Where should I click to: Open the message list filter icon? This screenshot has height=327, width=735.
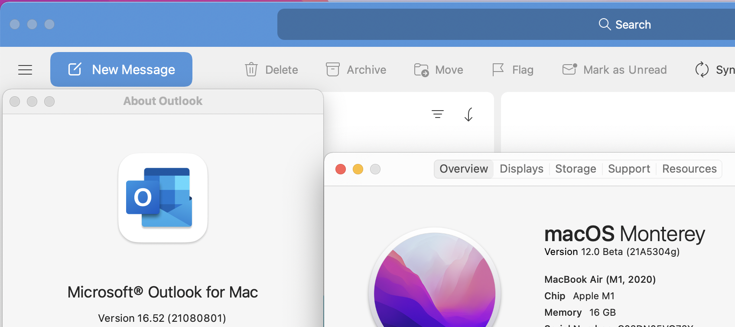click(438, 114)
